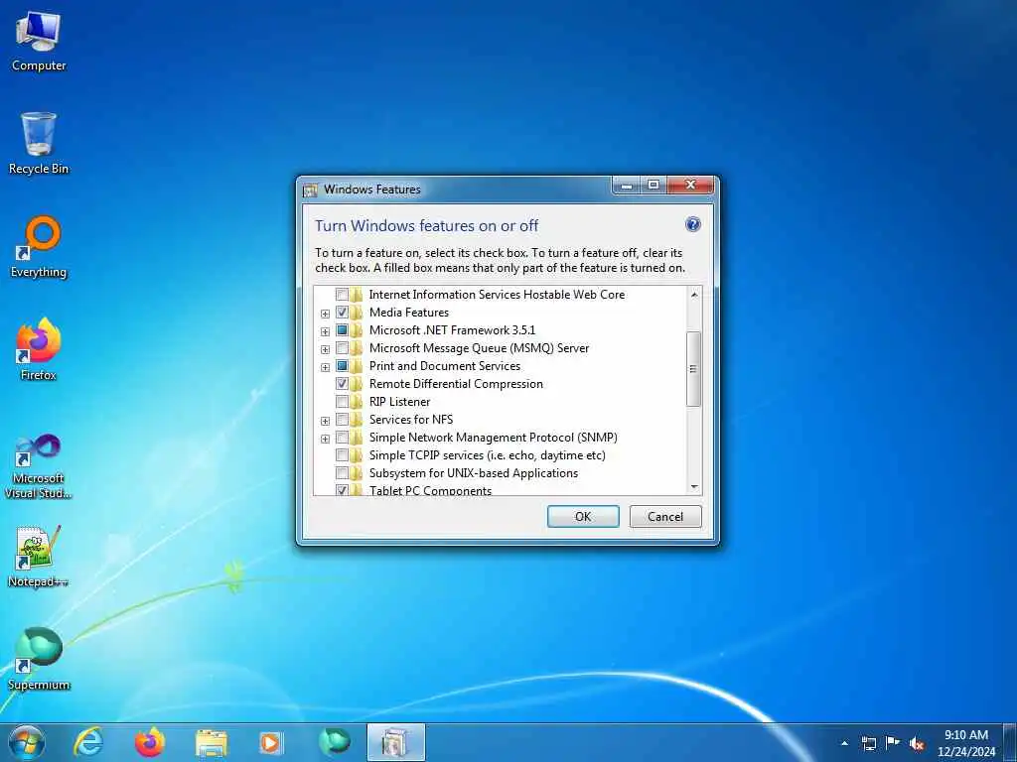Viewport: 1017px width, 762px height.
Task: Expand the Microsoft .NET Framework 3.5.1 node
Action: (x=325, y=331)
